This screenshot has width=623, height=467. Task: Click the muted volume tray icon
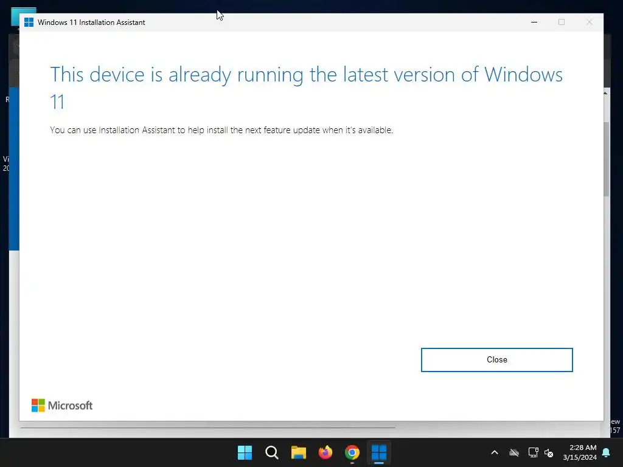tap(549, 452)
